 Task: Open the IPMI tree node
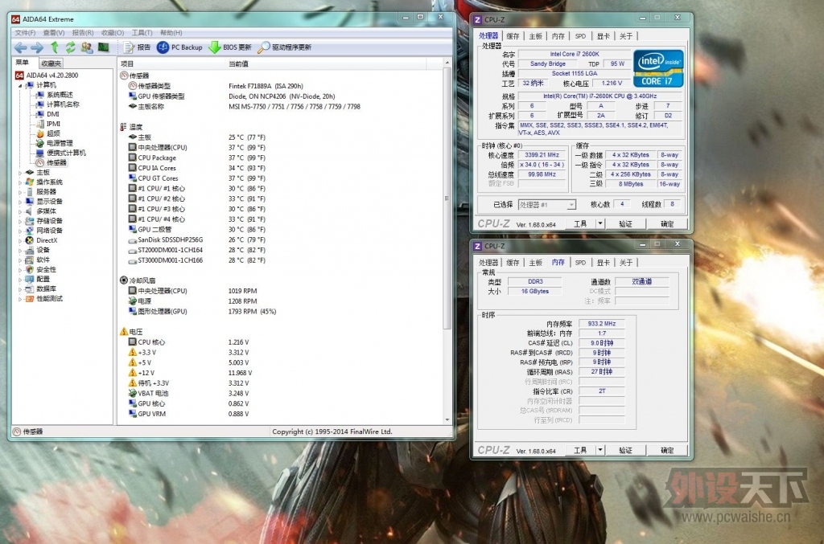[47, 124]
